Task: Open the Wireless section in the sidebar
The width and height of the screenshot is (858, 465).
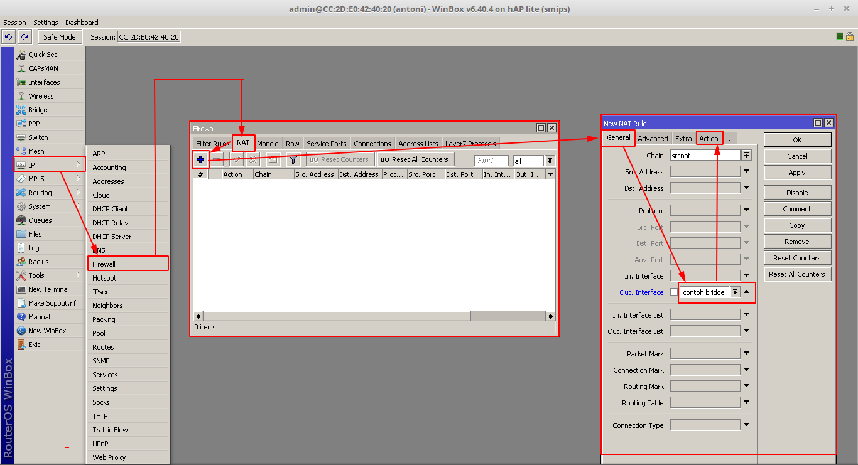Action: point(43,95)
